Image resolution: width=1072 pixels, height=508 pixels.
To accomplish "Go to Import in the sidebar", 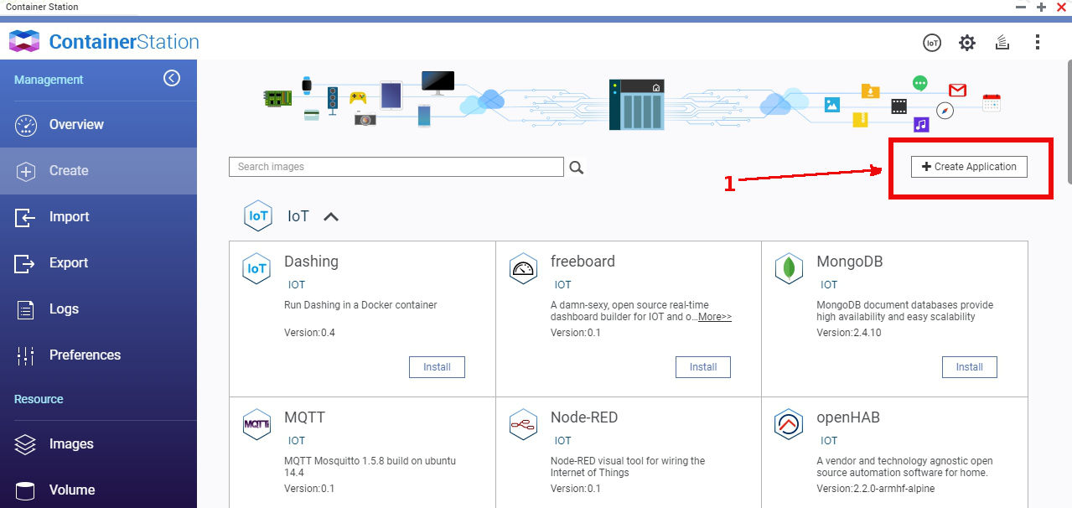I will tap(69, 216).
